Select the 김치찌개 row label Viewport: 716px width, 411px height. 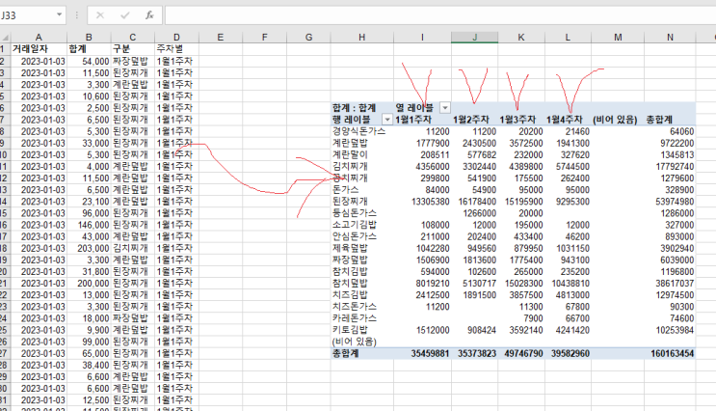point(350,166)
